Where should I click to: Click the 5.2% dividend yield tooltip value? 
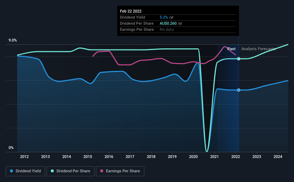point(164,17)
